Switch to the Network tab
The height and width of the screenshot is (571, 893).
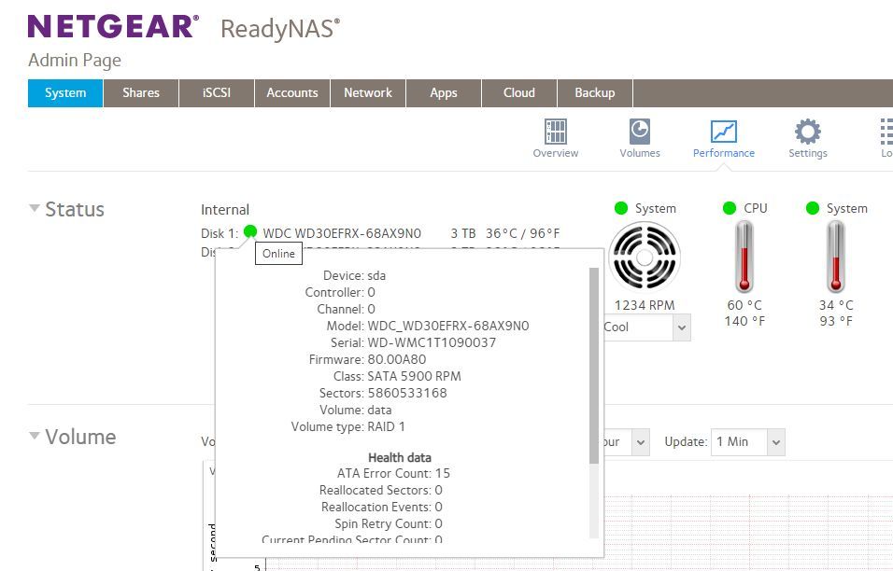point(367,93)
